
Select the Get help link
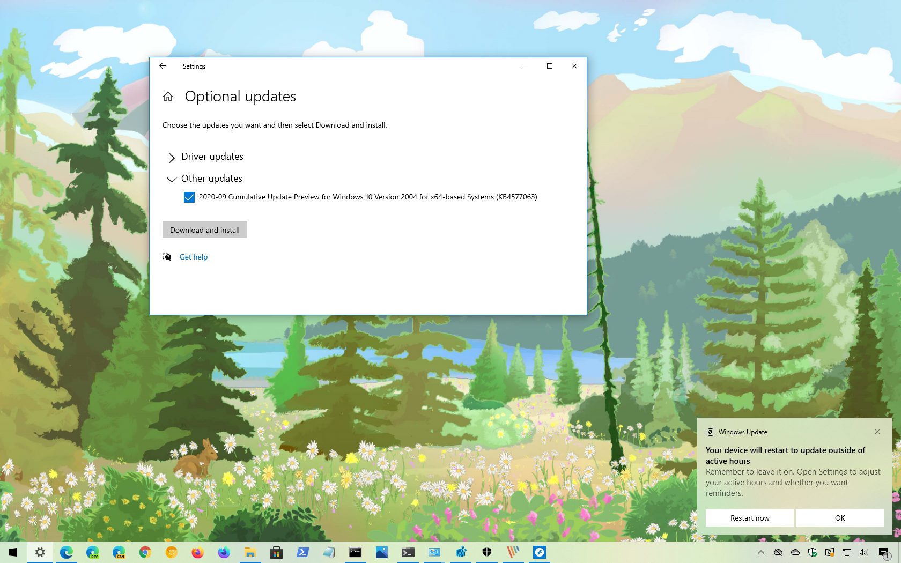(x=193, y=257)
